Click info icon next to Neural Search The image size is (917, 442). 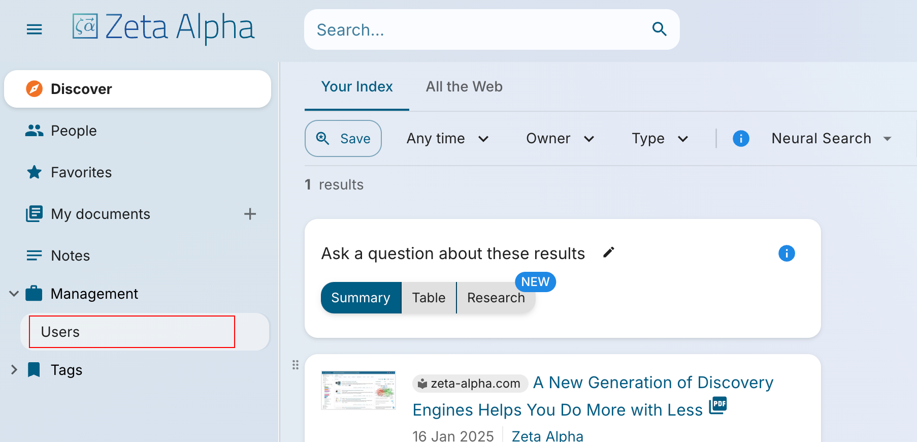tap(741, 138)
